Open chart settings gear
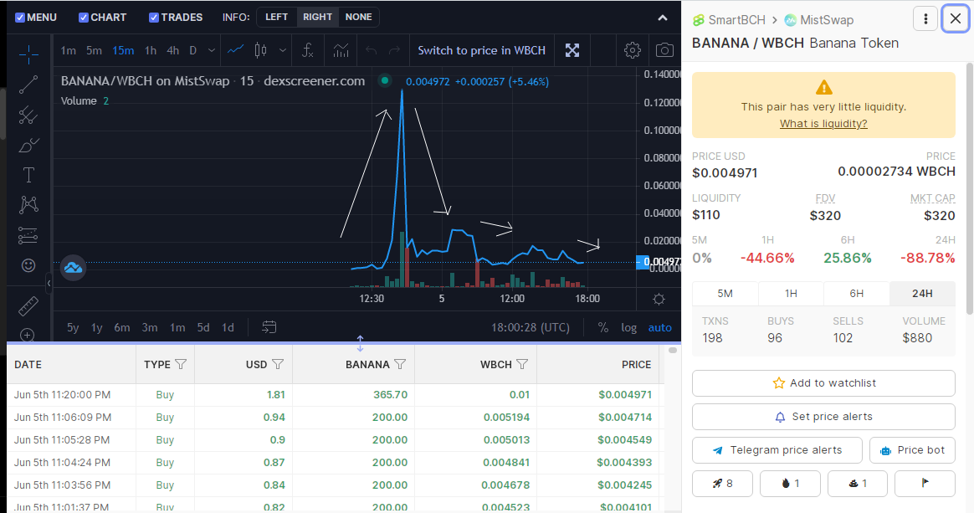 coord(633,50)
